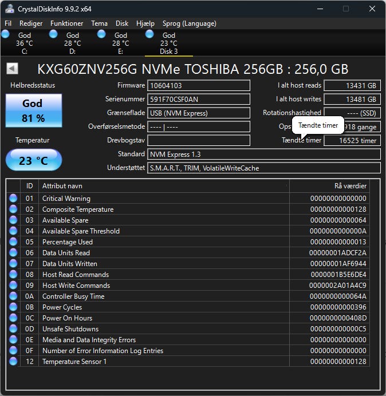
Task: Click the host writes value 13481 GB
Action: [352, 99]
